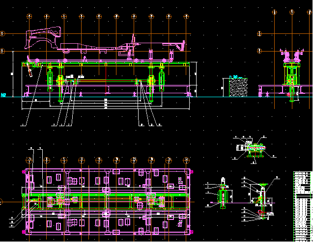Select the green cylinder detail view
Screen dimensions: 313x242
tap(223, 193)
